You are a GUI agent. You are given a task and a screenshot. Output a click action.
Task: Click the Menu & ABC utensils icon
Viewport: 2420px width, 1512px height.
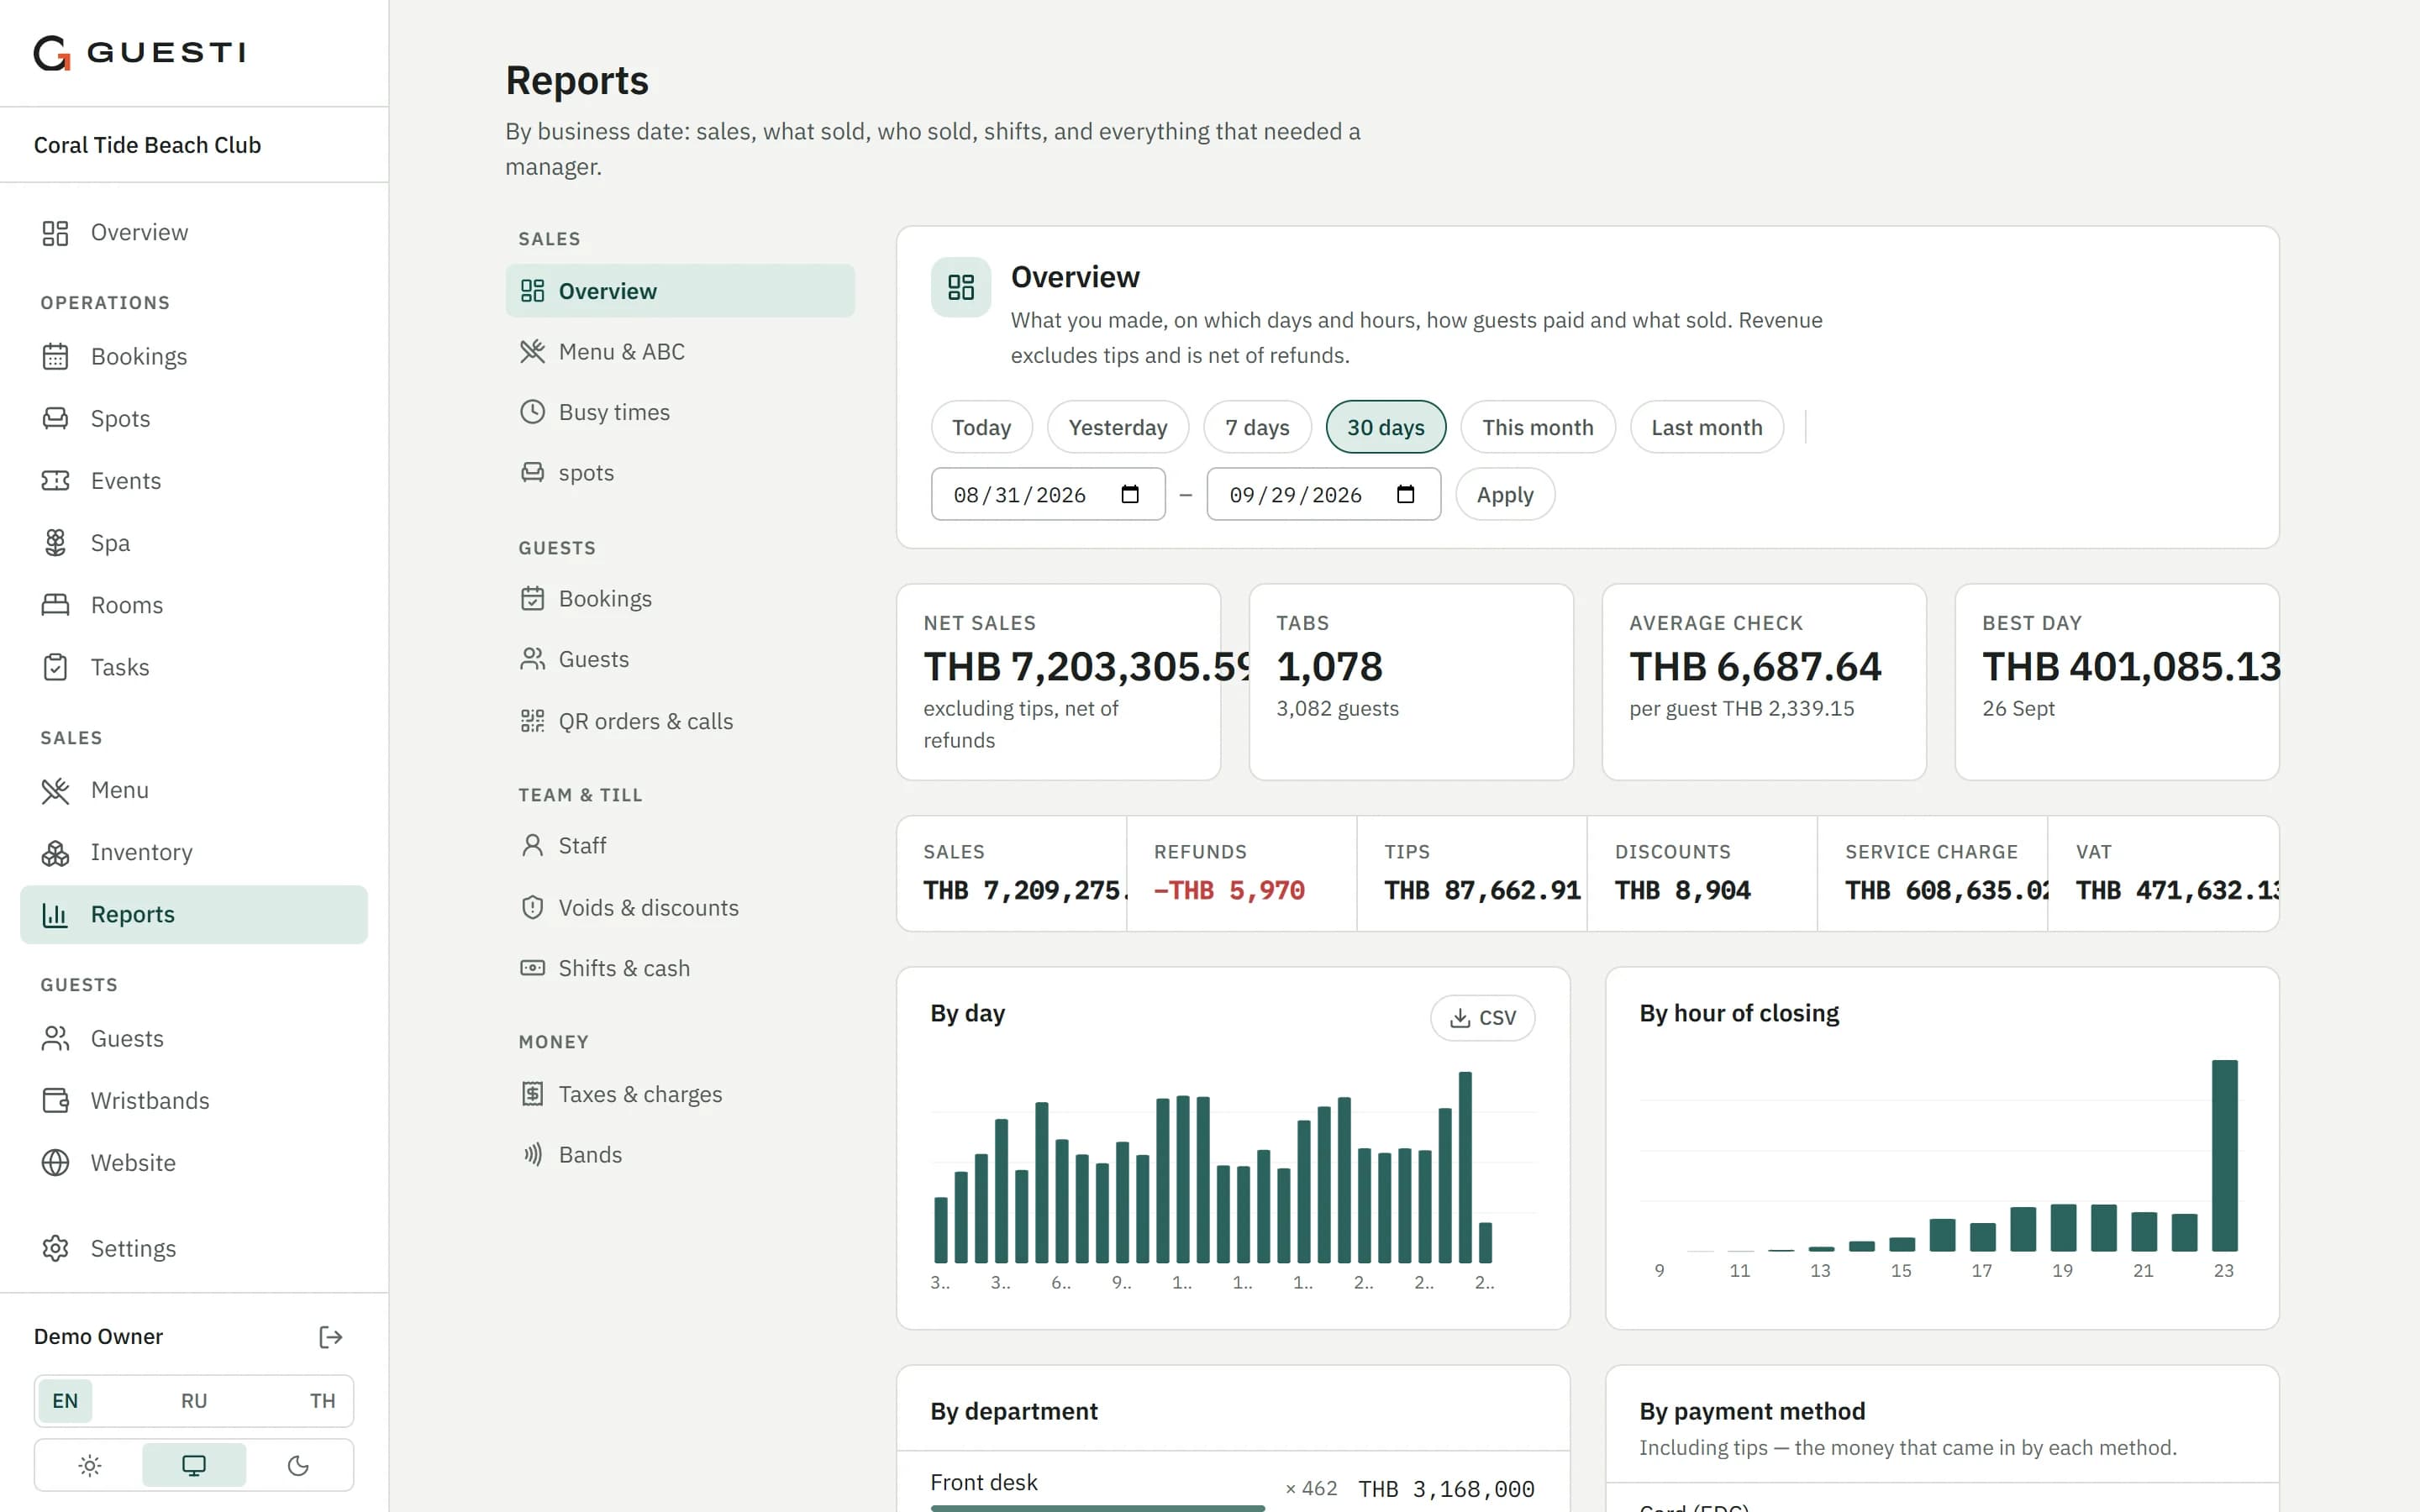click(532, 351)
